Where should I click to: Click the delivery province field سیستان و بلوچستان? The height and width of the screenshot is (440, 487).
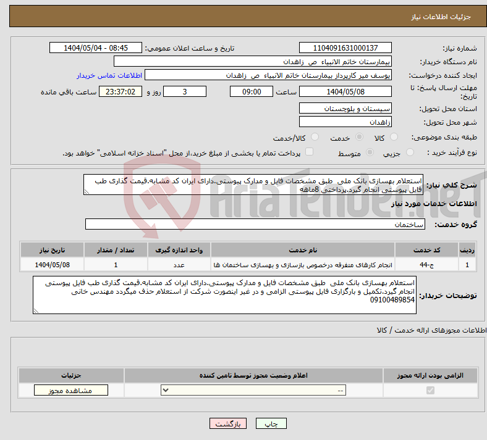(x=345, y=108)
